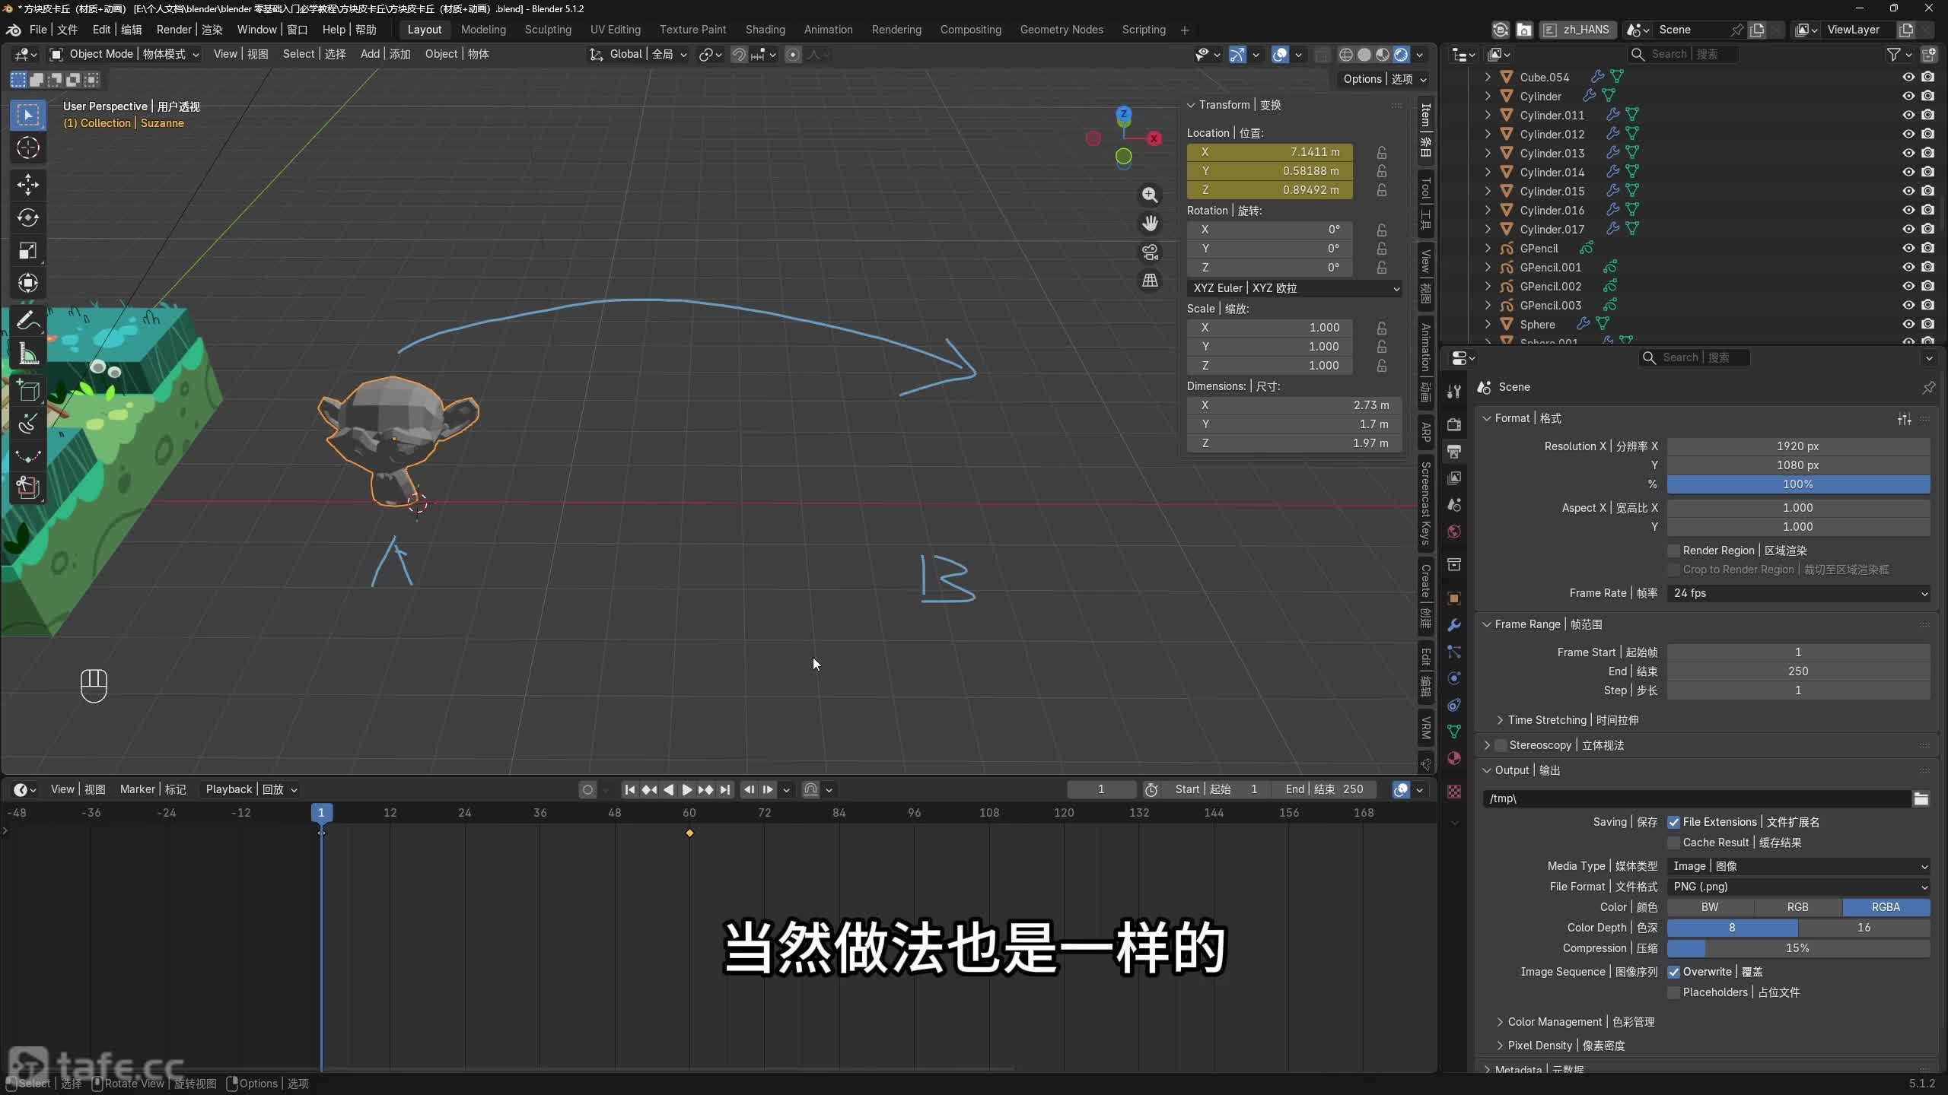Open the Frame Rate dropdown
This screenshot has width=1948, height=1095.
tap(1798, 593)
